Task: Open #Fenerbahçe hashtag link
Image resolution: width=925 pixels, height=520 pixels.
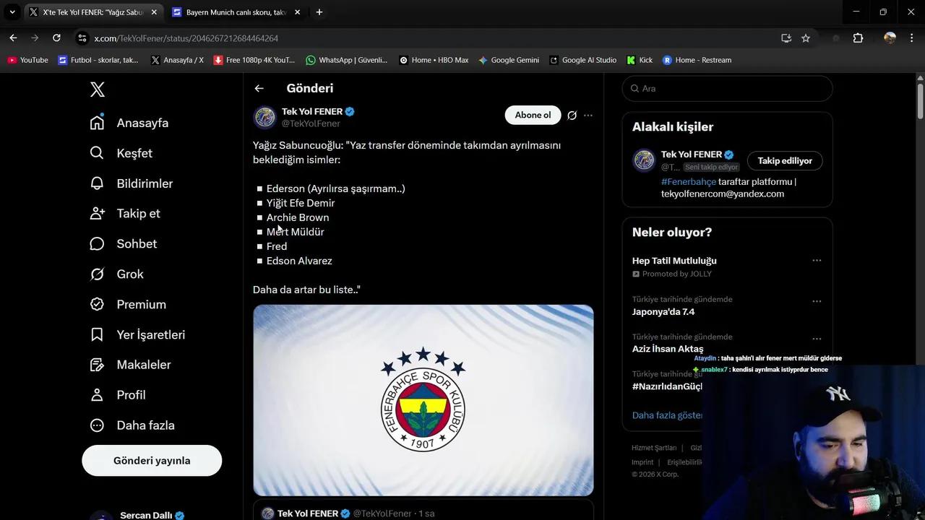Action: pyautogui.click(x=689, y=182)
